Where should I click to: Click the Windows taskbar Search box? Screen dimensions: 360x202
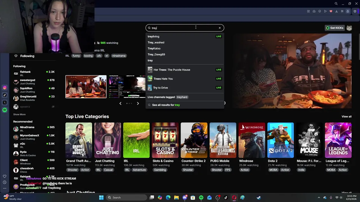click(x=126, y=198)
